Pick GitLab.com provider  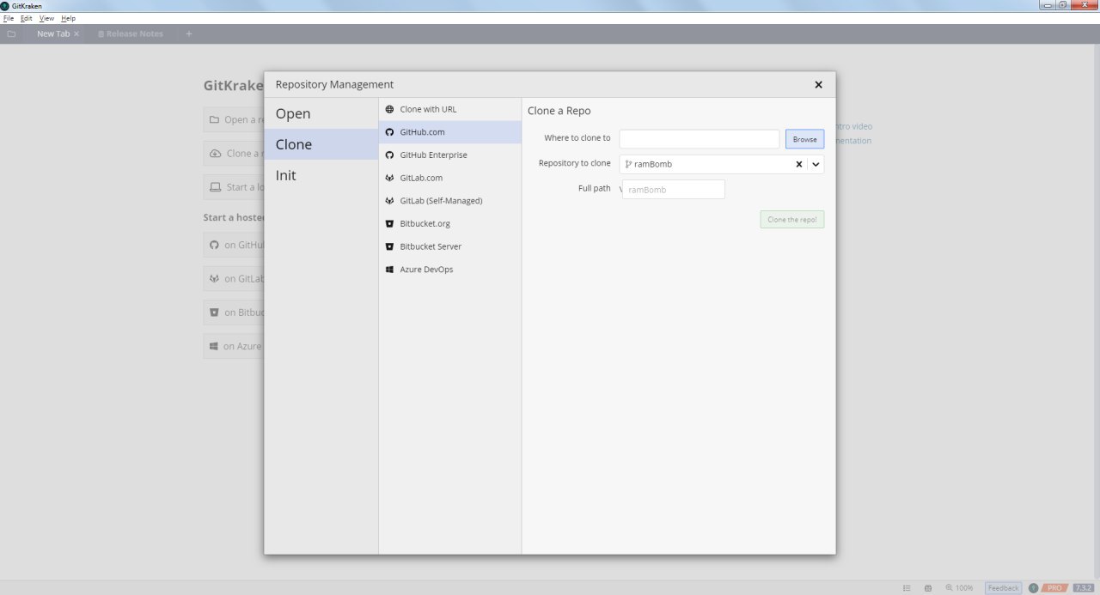coord(449,178)
